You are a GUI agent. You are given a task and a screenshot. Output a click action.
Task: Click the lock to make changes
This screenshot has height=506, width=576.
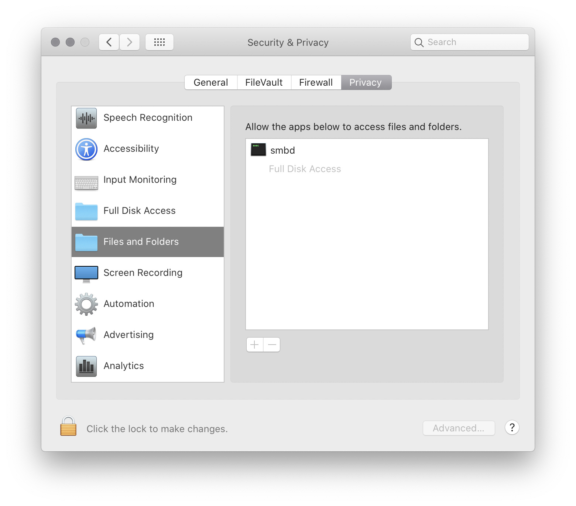click(x=68, y=426)
